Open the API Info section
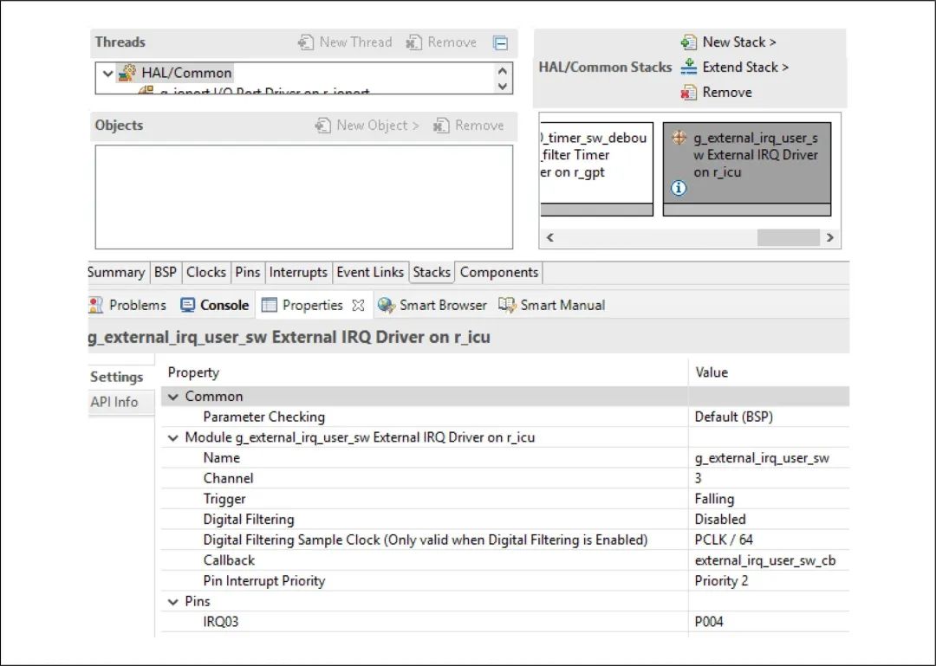 click(x=114, y=402)
